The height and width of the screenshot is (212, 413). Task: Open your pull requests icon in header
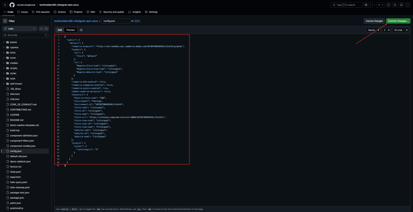[395, 5]
